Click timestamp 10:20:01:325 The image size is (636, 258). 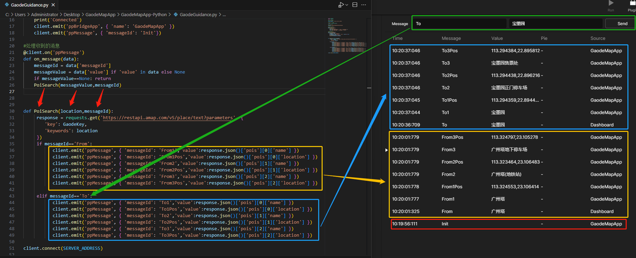pos(406,212)
